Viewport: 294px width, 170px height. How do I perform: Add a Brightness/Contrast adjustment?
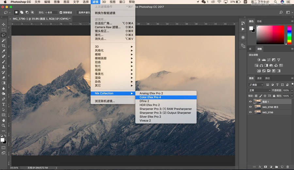coord(259,60)
